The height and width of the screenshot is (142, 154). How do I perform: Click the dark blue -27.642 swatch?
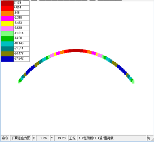(7, 59)
